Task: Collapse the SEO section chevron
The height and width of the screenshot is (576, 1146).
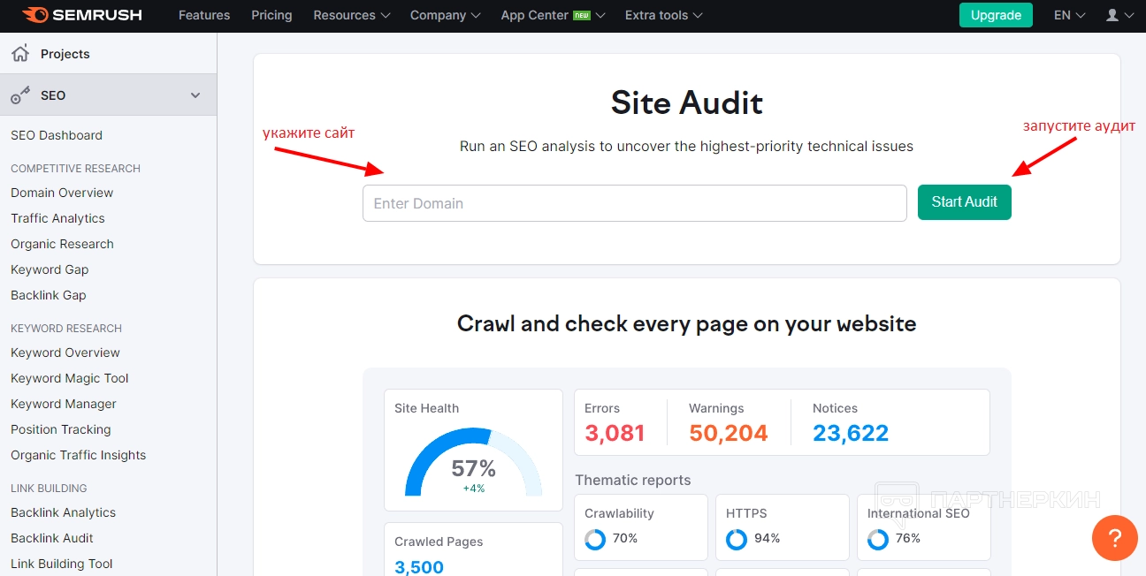Action: (x=195, y=95)
